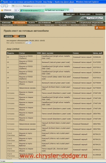This screenshot has height=163, width=106.
Task: Click the price 51472355
Action: point(97,62)
